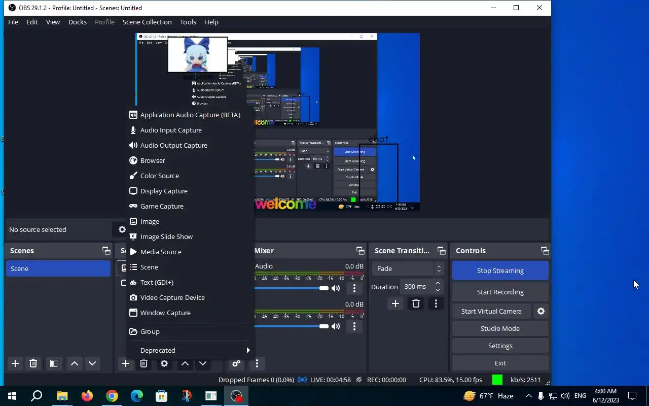The height and width of the screenshot is (406, 649).
Task: Add a new scene with the plus icon
Action: (15, 363)
